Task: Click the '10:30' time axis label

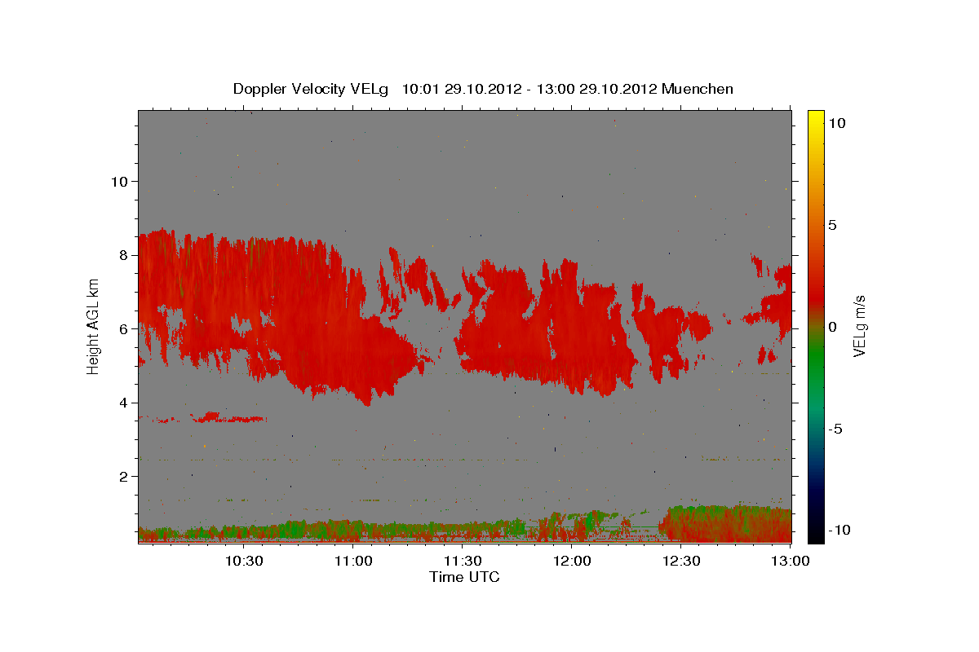Action: [244, 562]
